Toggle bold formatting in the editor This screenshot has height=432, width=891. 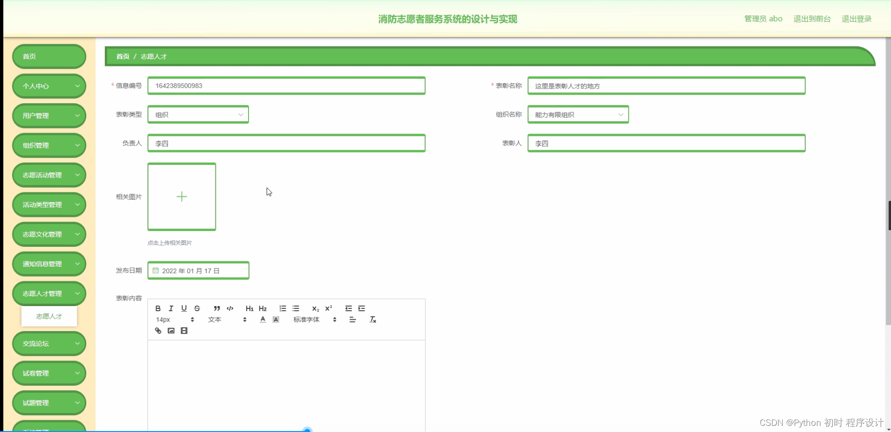coord(158,308)
